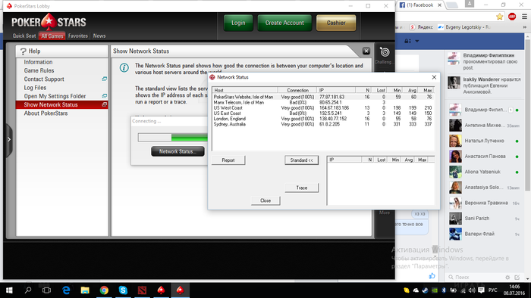The width and height of the screenshot is (531, 298).
Task: Click the info icon in Network Status help
Action: 124,68
